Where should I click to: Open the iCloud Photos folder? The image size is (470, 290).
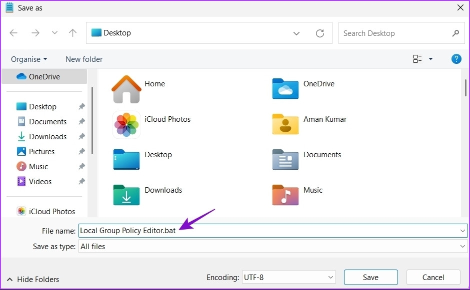click(167, 119)
